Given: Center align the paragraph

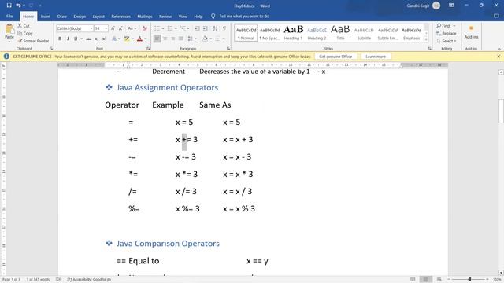Looking at the screenshot, I should (165, 39).
